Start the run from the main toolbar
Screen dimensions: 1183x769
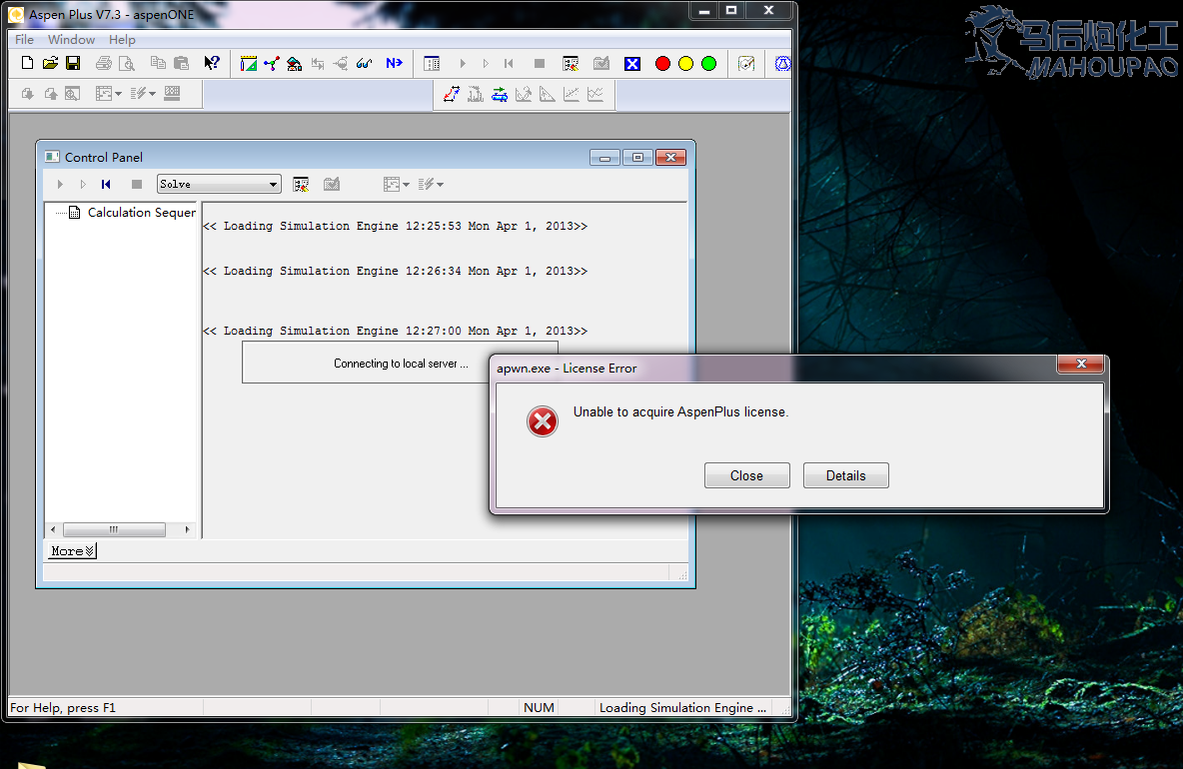pos(463,63)
